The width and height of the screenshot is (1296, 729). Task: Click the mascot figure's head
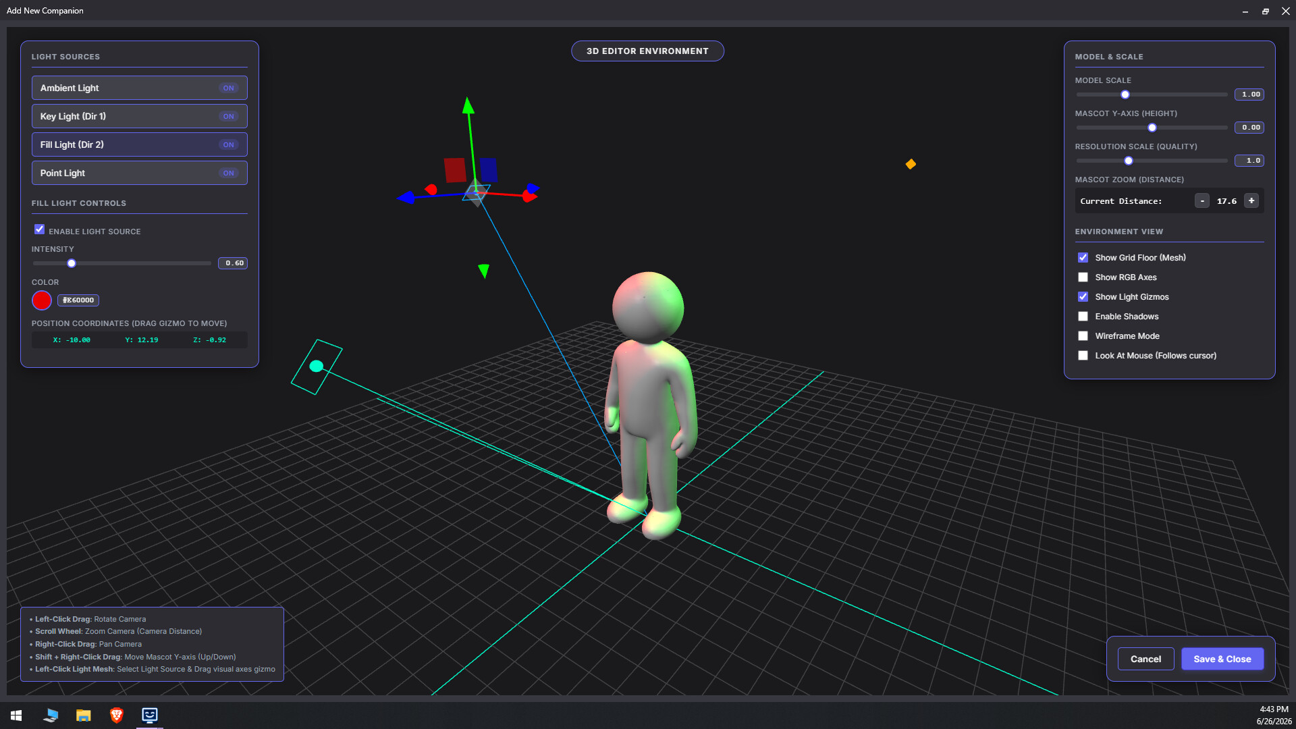coord(648,307)
